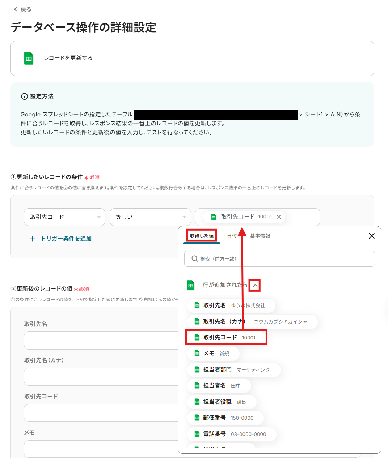
Task: Click the メモ input field
Action: [x=101, y=449]
